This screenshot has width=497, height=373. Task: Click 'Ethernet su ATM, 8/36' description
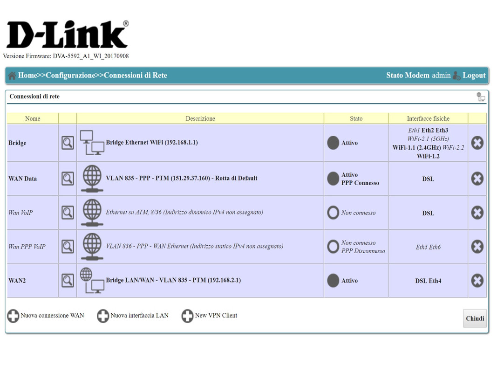(x=184, y=212)
